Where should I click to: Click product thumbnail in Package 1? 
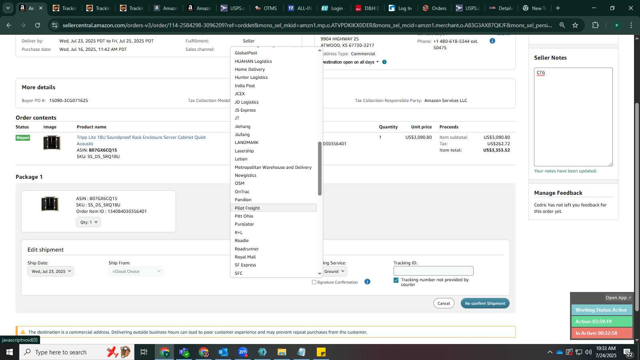point(50,204)
